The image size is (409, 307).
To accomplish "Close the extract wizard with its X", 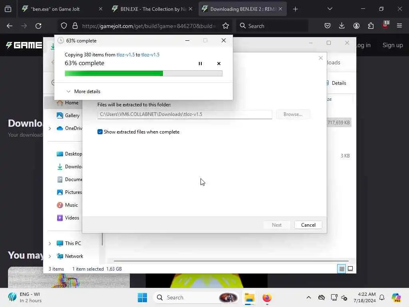I will [321, 58].
